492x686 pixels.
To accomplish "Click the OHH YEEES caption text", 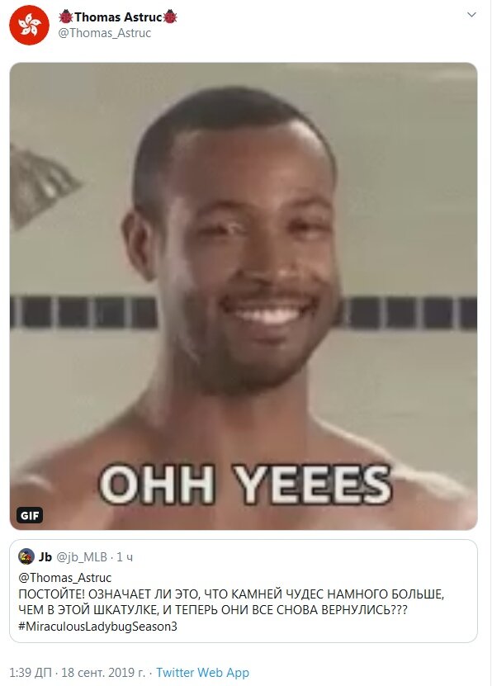I will pos(244,484).
